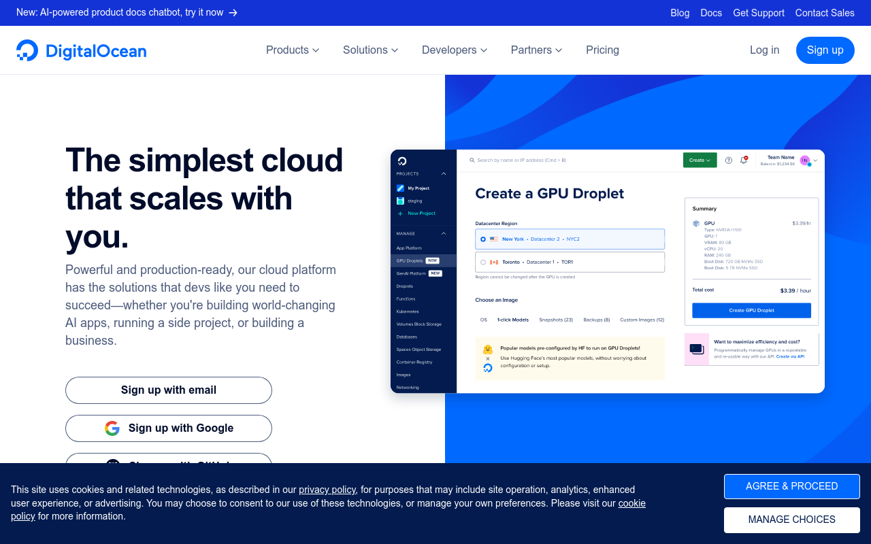Open the Pricing page
Image resolution: width=871 pixels, height=544 pixels.
tap(602, 50)
